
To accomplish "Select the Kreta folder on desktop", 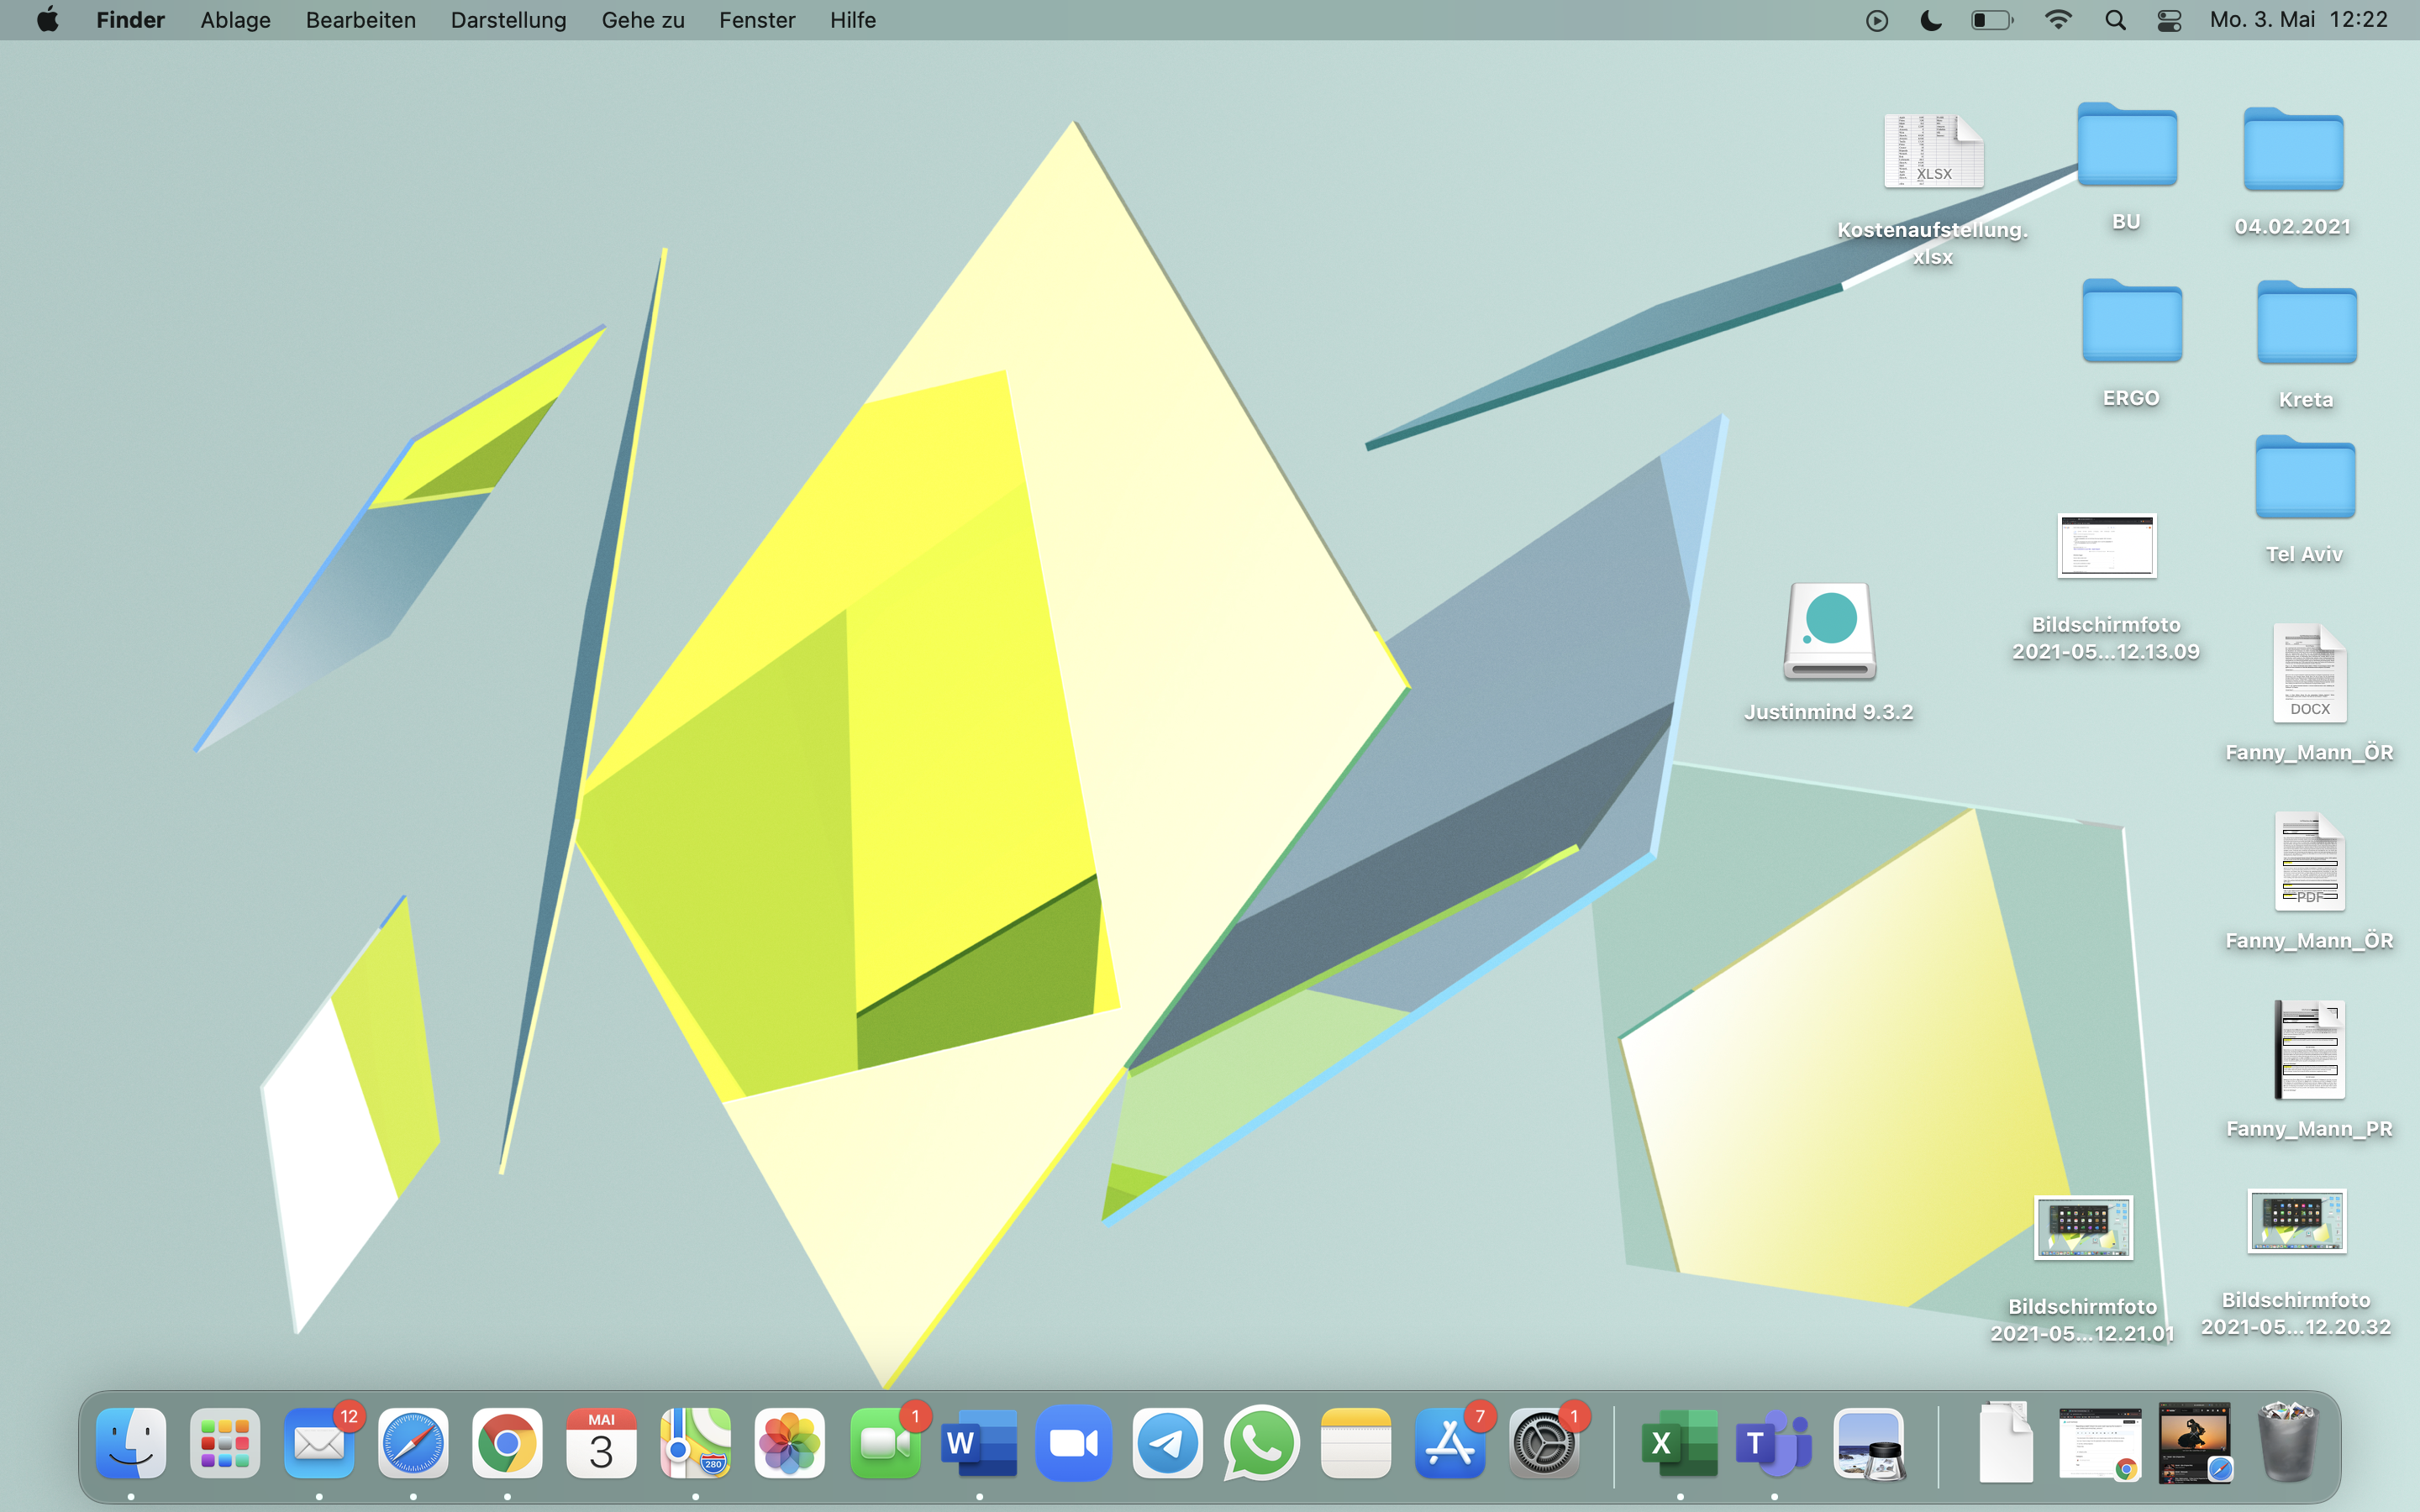I will (x=2306, y=325).
